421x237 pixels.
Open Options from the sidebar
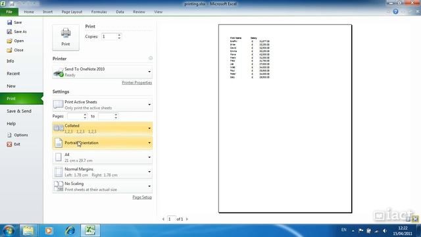(18, 135)
